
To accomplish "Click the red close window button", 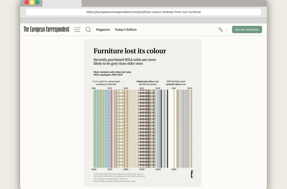I will (27, 2).
